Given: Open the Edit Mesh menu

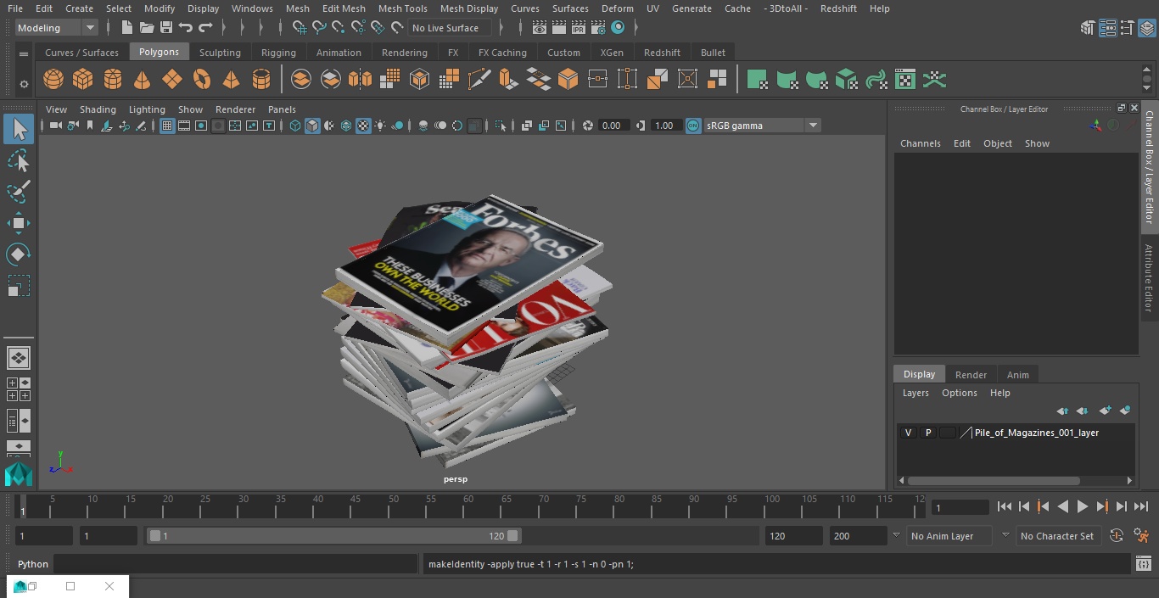Looking at the screenshot, I should (344, 8).
